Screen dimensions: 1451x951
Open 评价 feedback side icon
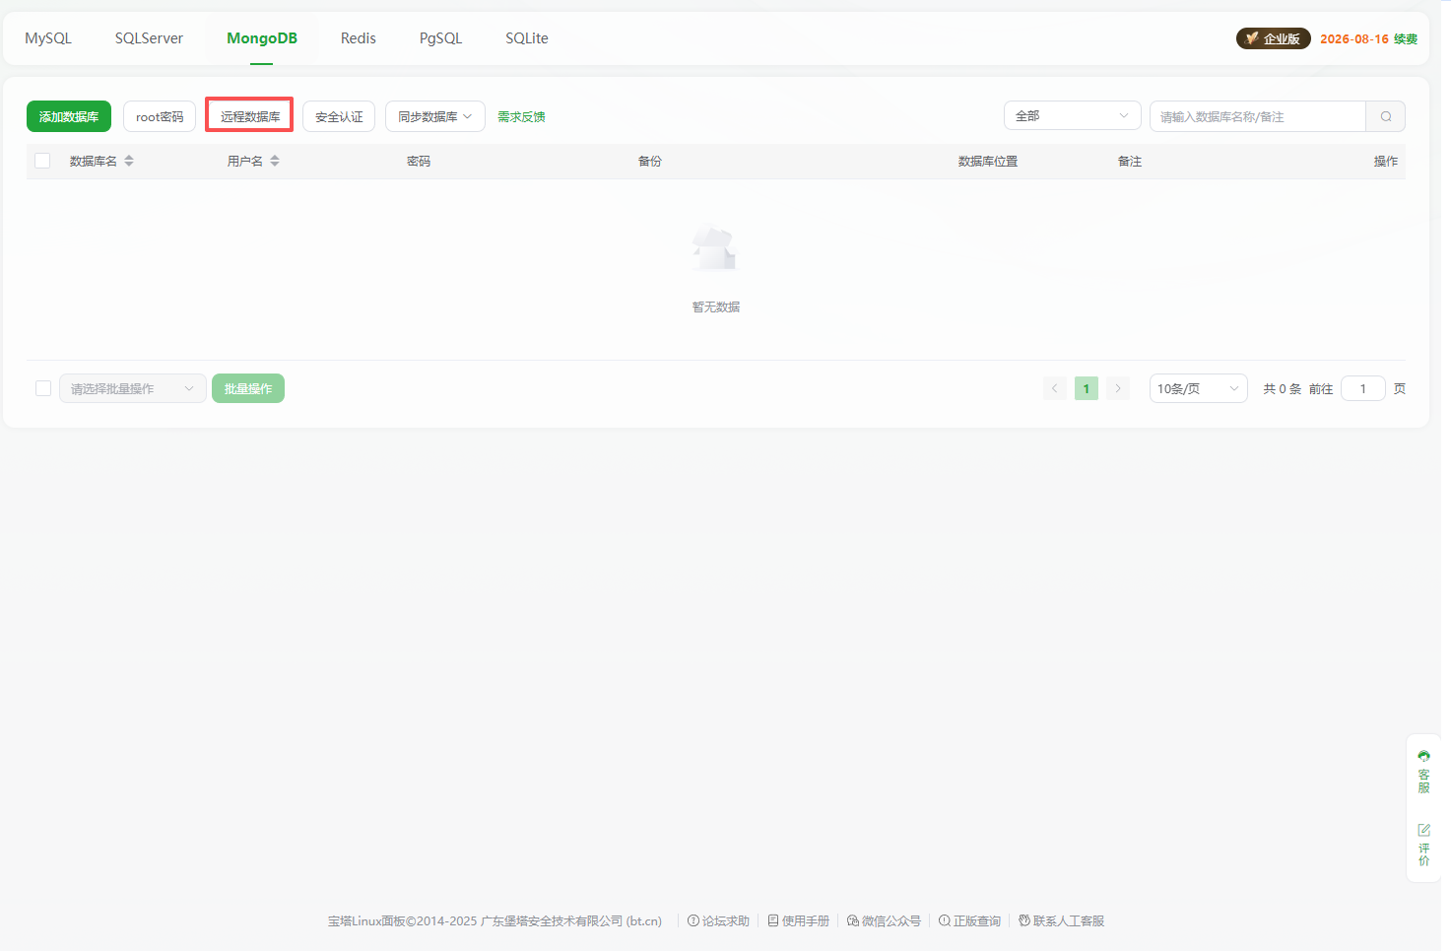coord(1423,845)
